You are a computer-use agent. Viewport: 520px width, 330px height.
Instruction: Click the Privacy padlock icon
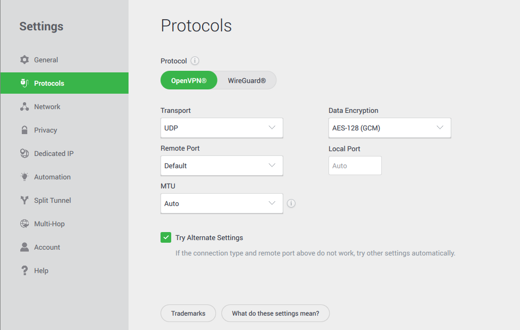25,130
